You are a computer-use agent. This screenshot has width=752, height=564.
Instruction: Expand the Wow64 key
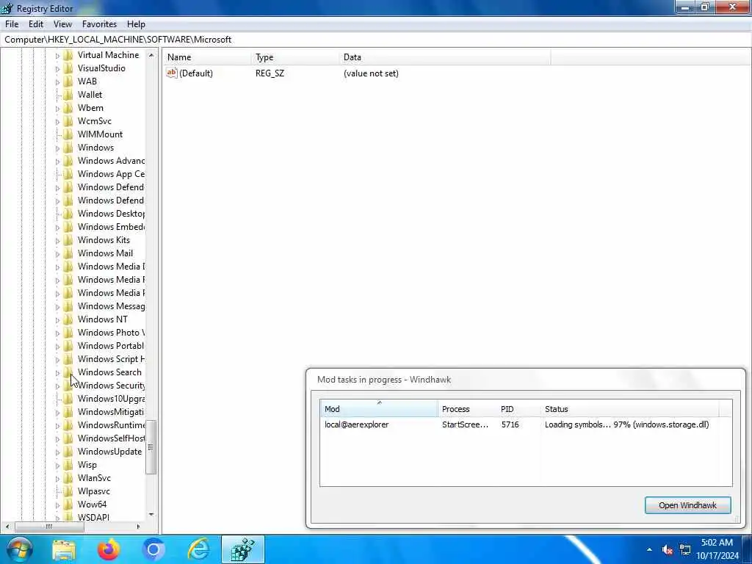57,505
